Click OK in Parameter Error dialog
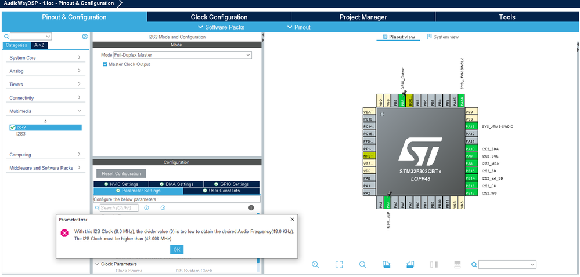This screenshot has height=277, width=580. coord(177,249)
